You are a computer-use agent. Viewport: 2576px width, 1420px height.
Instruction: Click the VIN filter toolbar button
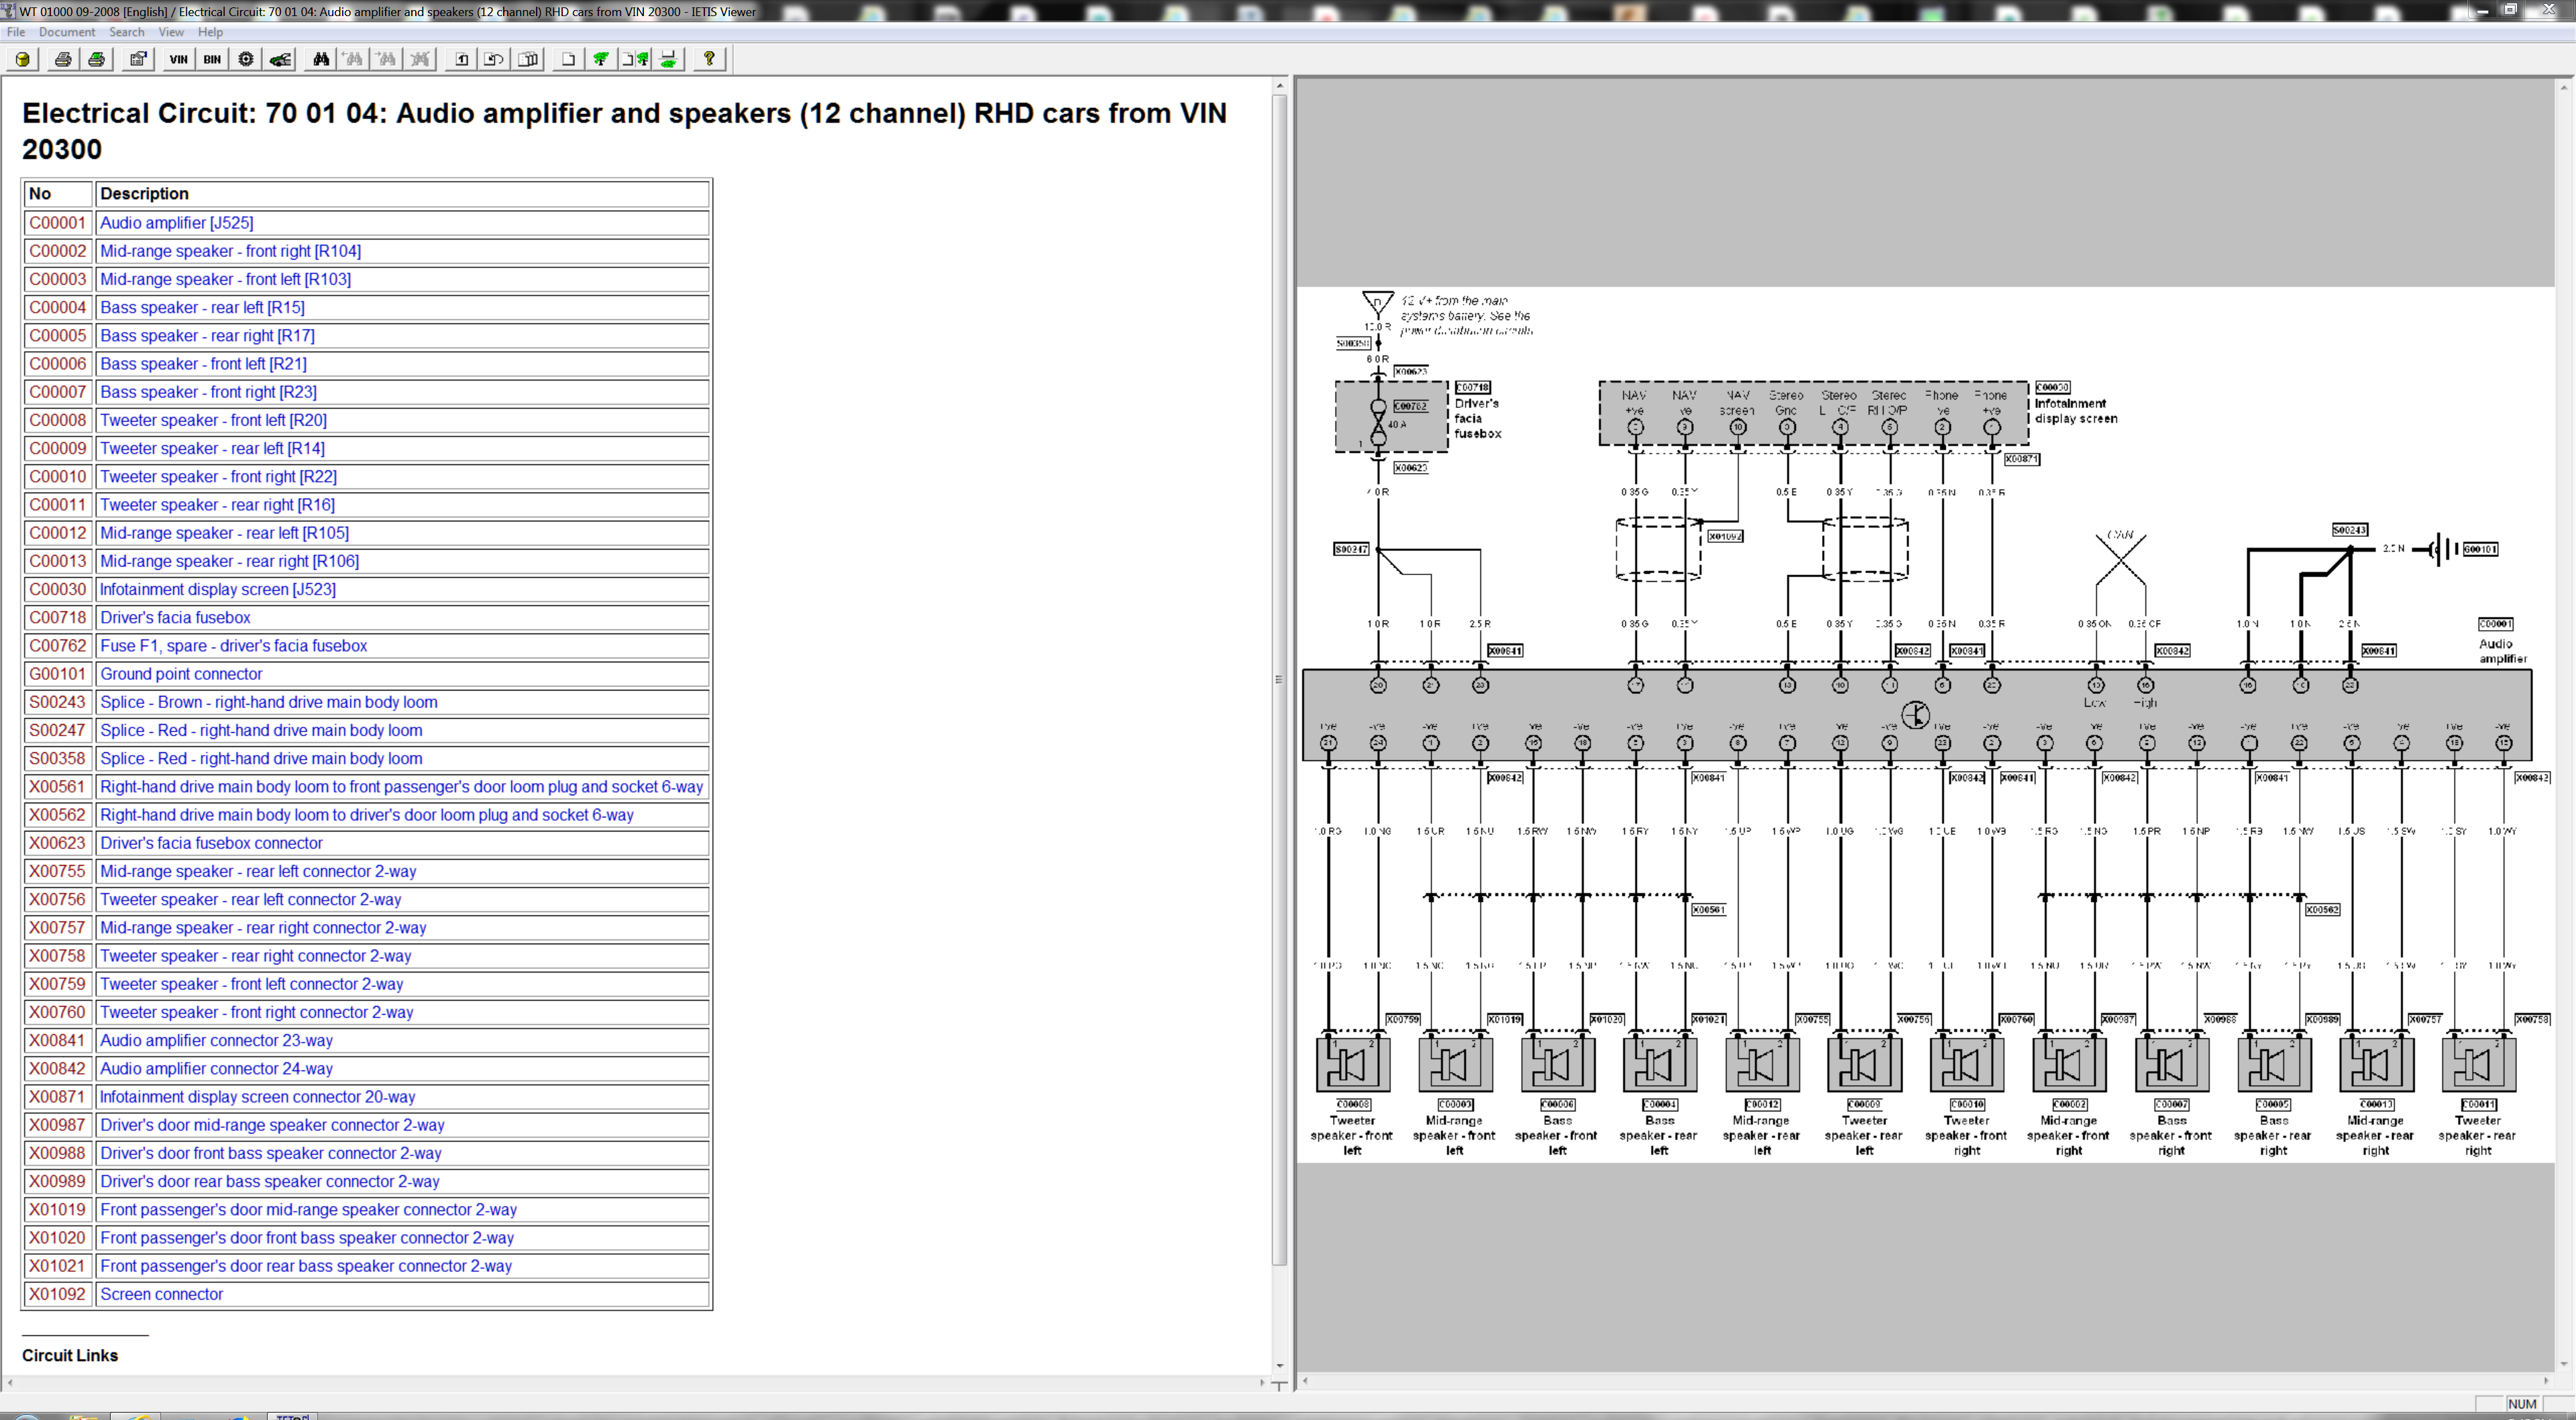click(x=178, y=59)
